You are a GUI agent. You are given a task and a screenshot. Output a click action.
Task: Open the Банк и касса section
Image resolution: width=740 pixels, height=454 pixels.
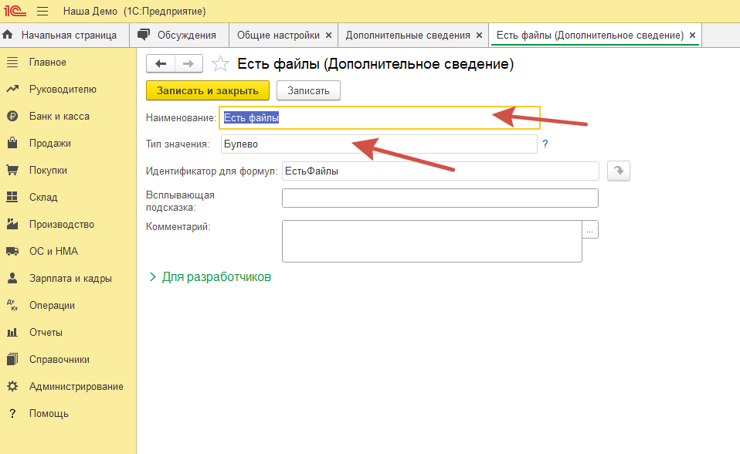tap(59, 117)
